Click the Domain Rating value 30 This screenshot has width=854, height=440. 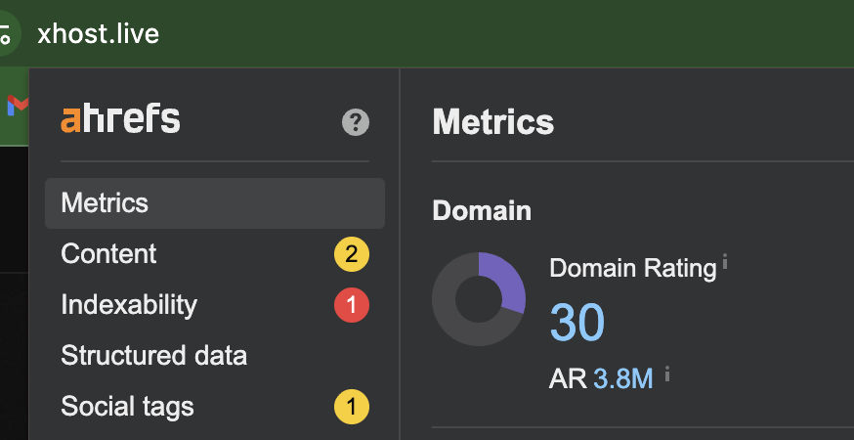point(577,323)
